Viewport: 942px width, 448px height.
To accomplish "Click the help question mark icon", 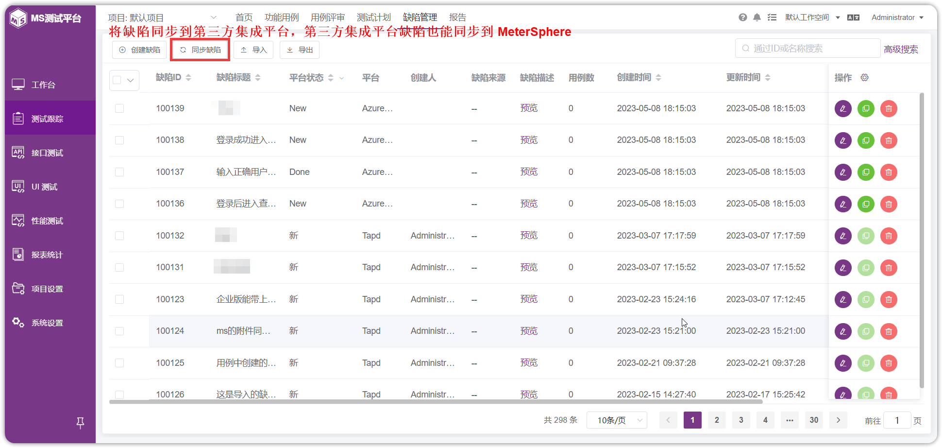I will (742, 17).
